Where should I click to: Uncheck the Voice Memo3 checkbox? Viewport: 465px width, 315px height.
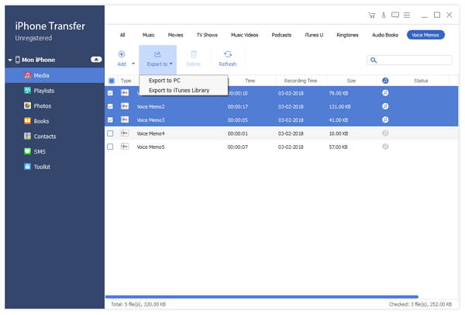click(x=110, y=120)
